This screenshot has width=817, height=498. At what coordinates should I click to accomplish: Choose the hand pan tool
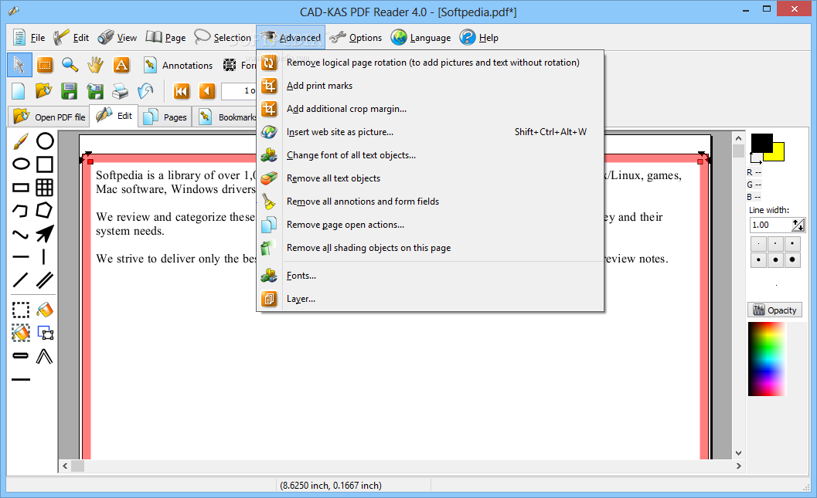pos(95,65)
